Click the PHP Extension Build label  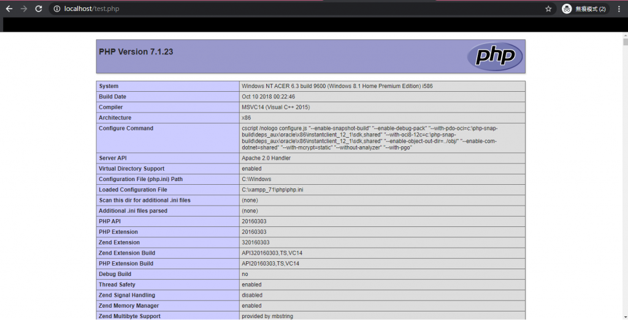[126, 264]
